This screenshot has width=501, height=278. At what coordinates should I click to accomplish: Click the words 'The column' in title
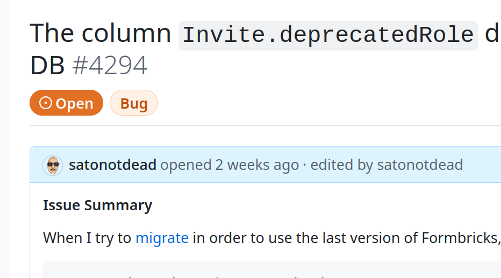coord(100,34)
